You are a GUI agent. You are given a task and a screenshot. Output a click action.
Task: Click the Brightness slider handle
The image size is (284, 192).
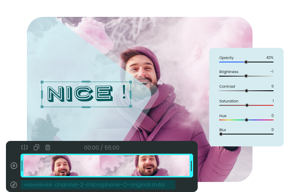point(246,76)
